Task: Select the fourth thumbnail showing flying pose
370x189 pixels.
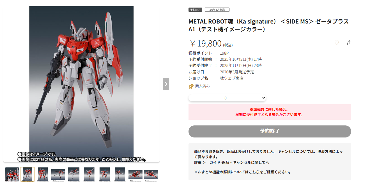Action: pyautogui.click(x=58, y=174)
